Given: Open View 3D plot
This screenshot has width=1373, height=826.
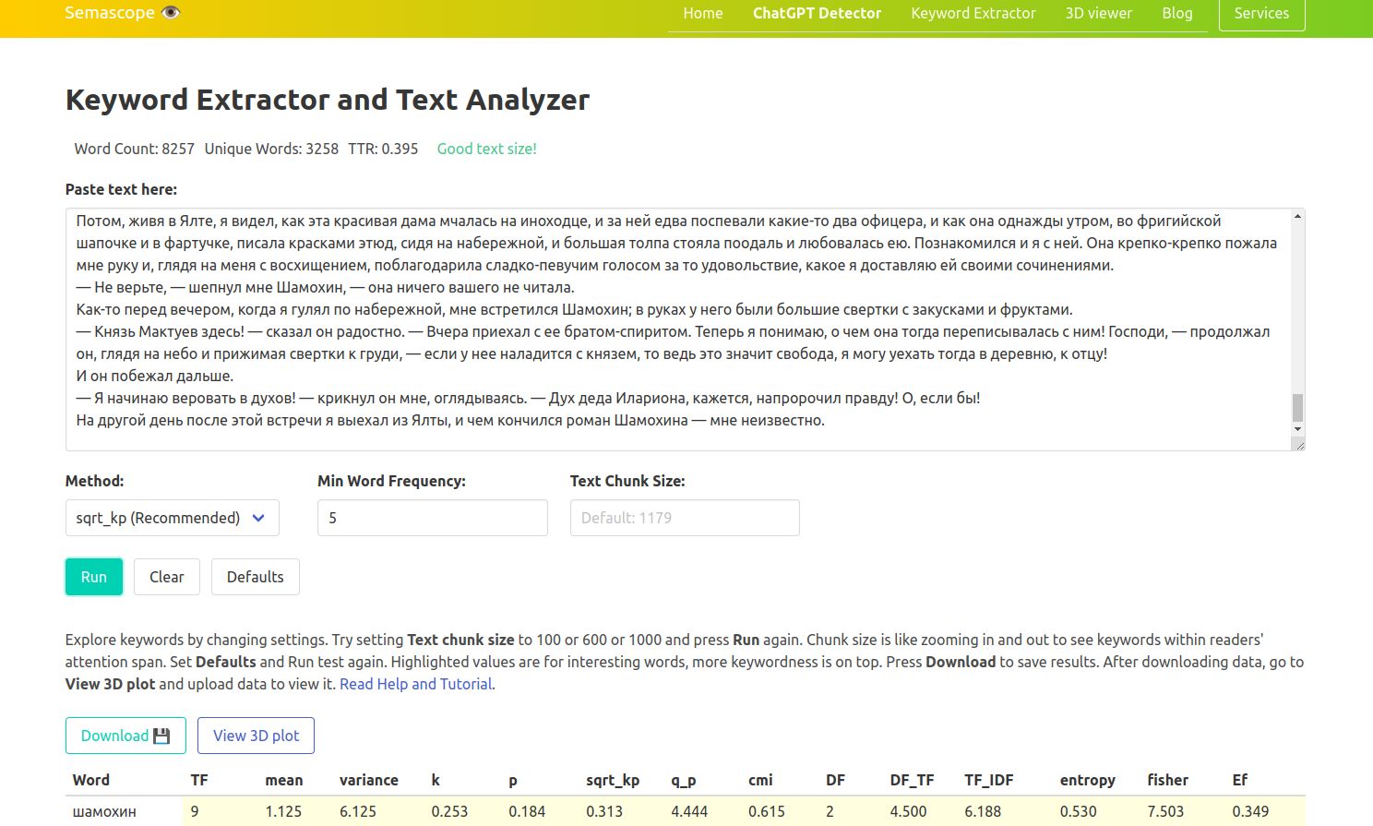Looking at the screenshot, I should click(x=256, y=736).
